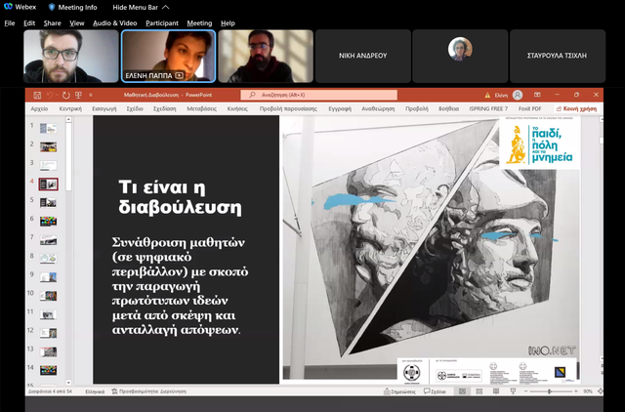Click the slide panel scroll down arrow
Viewport: 625px width, 412px height.
coord(68,383)
